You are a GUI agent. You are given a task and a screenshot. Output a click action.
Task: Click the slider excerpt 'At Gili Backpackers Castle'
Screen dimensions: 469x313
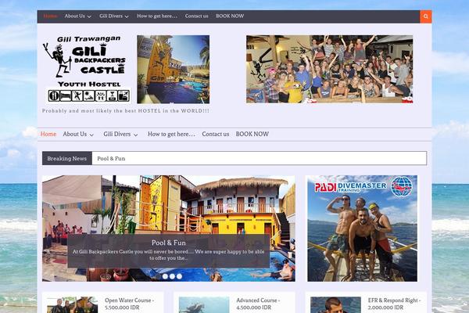tap(168, 254)
